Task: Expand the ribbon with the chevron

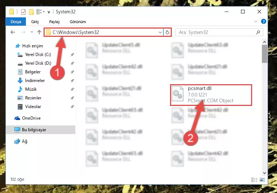Action: point(256,21)
